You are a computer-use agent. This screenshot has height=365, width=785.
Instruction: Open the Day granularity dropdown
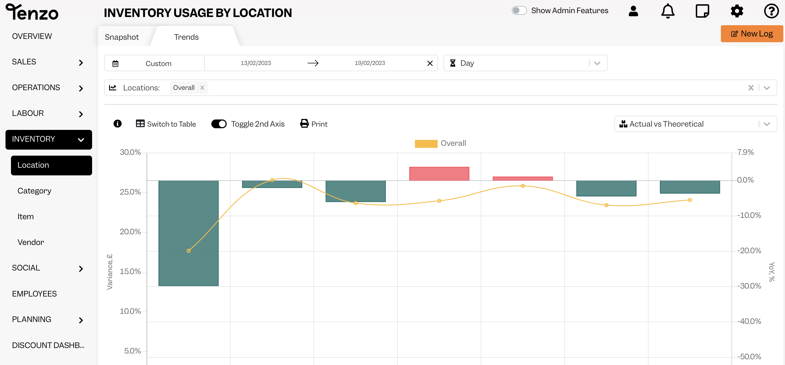[525, 63]
